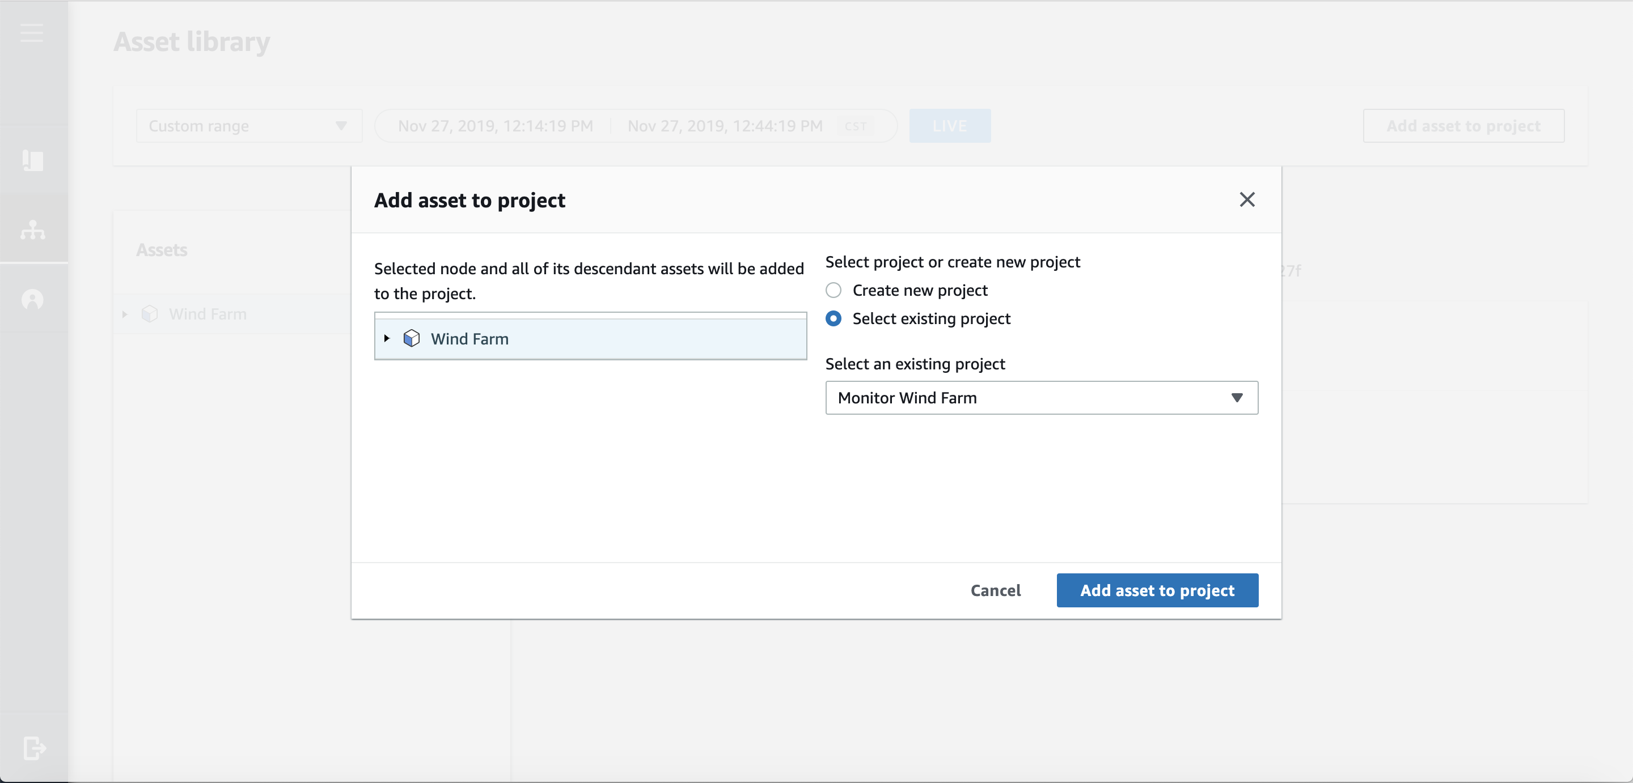The image size is (1633, 783).
Task: Choose Select existing project radio option
Action: (x=833, y=318)
